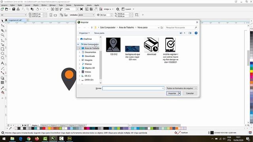Open the Alinhar a dropdown
This screenshot has width=253, height=142.
(113, 9)
